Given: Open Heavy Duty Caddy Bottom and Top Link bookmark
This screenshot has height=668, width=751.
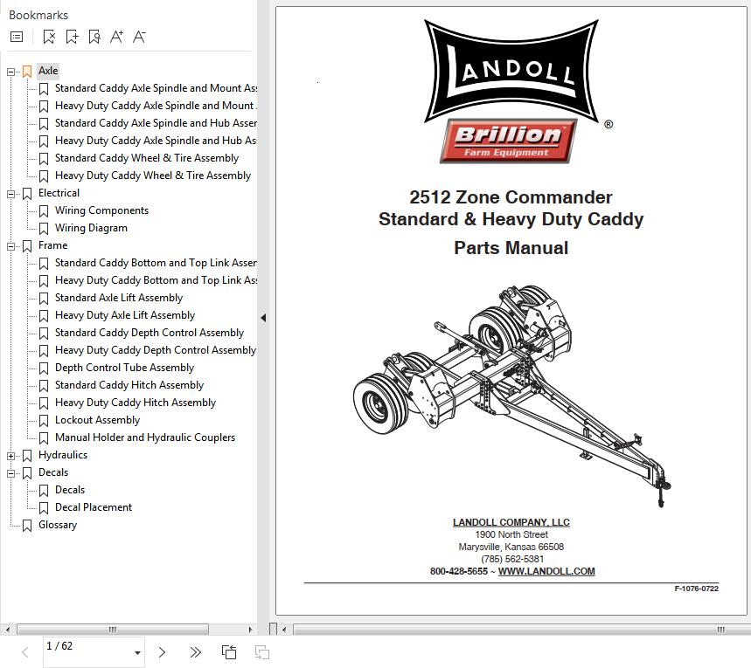Looking at the screenshot, I should coord(156,280).
